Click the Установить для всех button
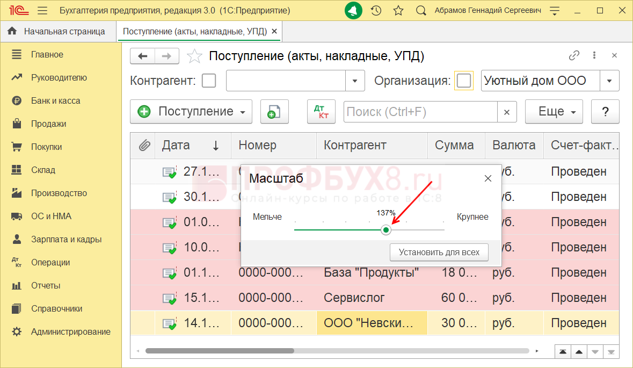This screenshot has height=368, width=633. (x=439, y=252)
